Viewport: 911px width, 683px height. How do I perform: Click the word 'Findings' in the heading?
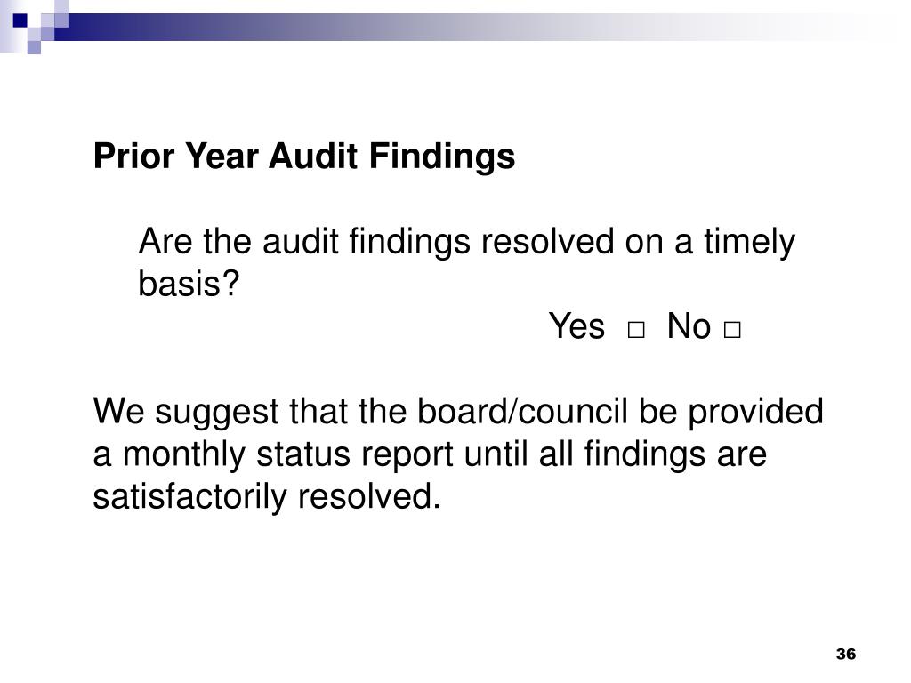click(441, 157)
